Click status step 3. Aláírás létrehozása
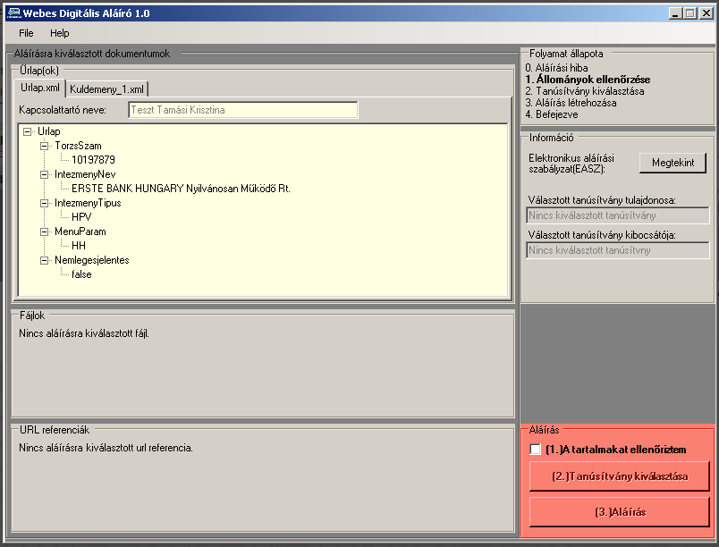The width and height of the screenshot is (719, 547). 571,103
